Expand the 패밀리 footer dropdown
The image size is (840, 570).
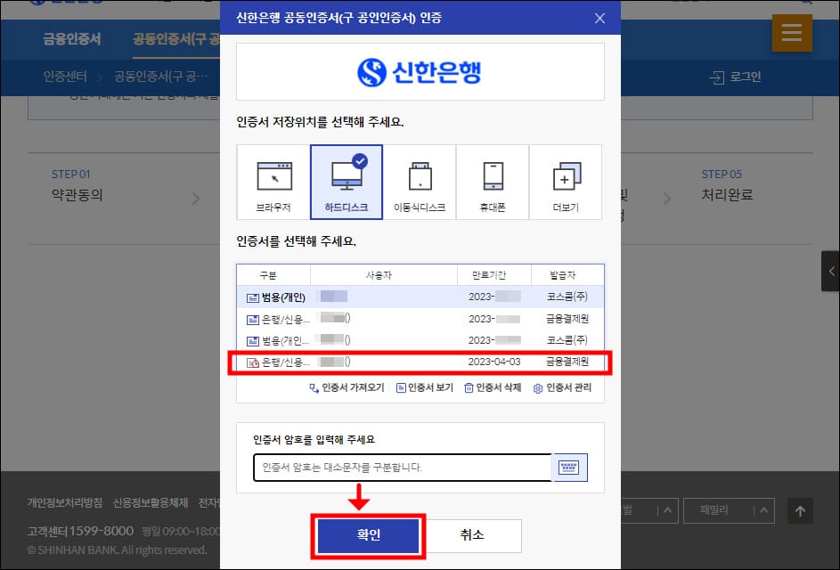[x=730, y=510]
